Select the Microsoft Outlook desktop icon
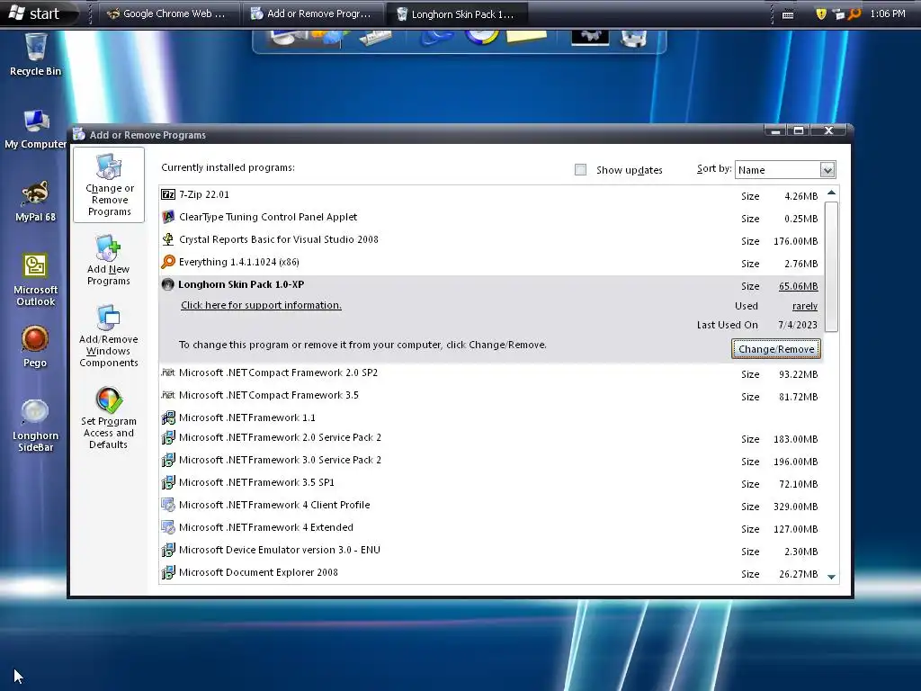This screenshot has width=921, height=691. (35, 279)
